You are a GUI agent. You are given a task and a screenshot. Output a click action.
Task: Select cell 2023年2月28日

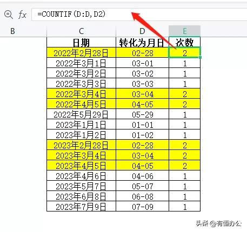tap(81, 145)
